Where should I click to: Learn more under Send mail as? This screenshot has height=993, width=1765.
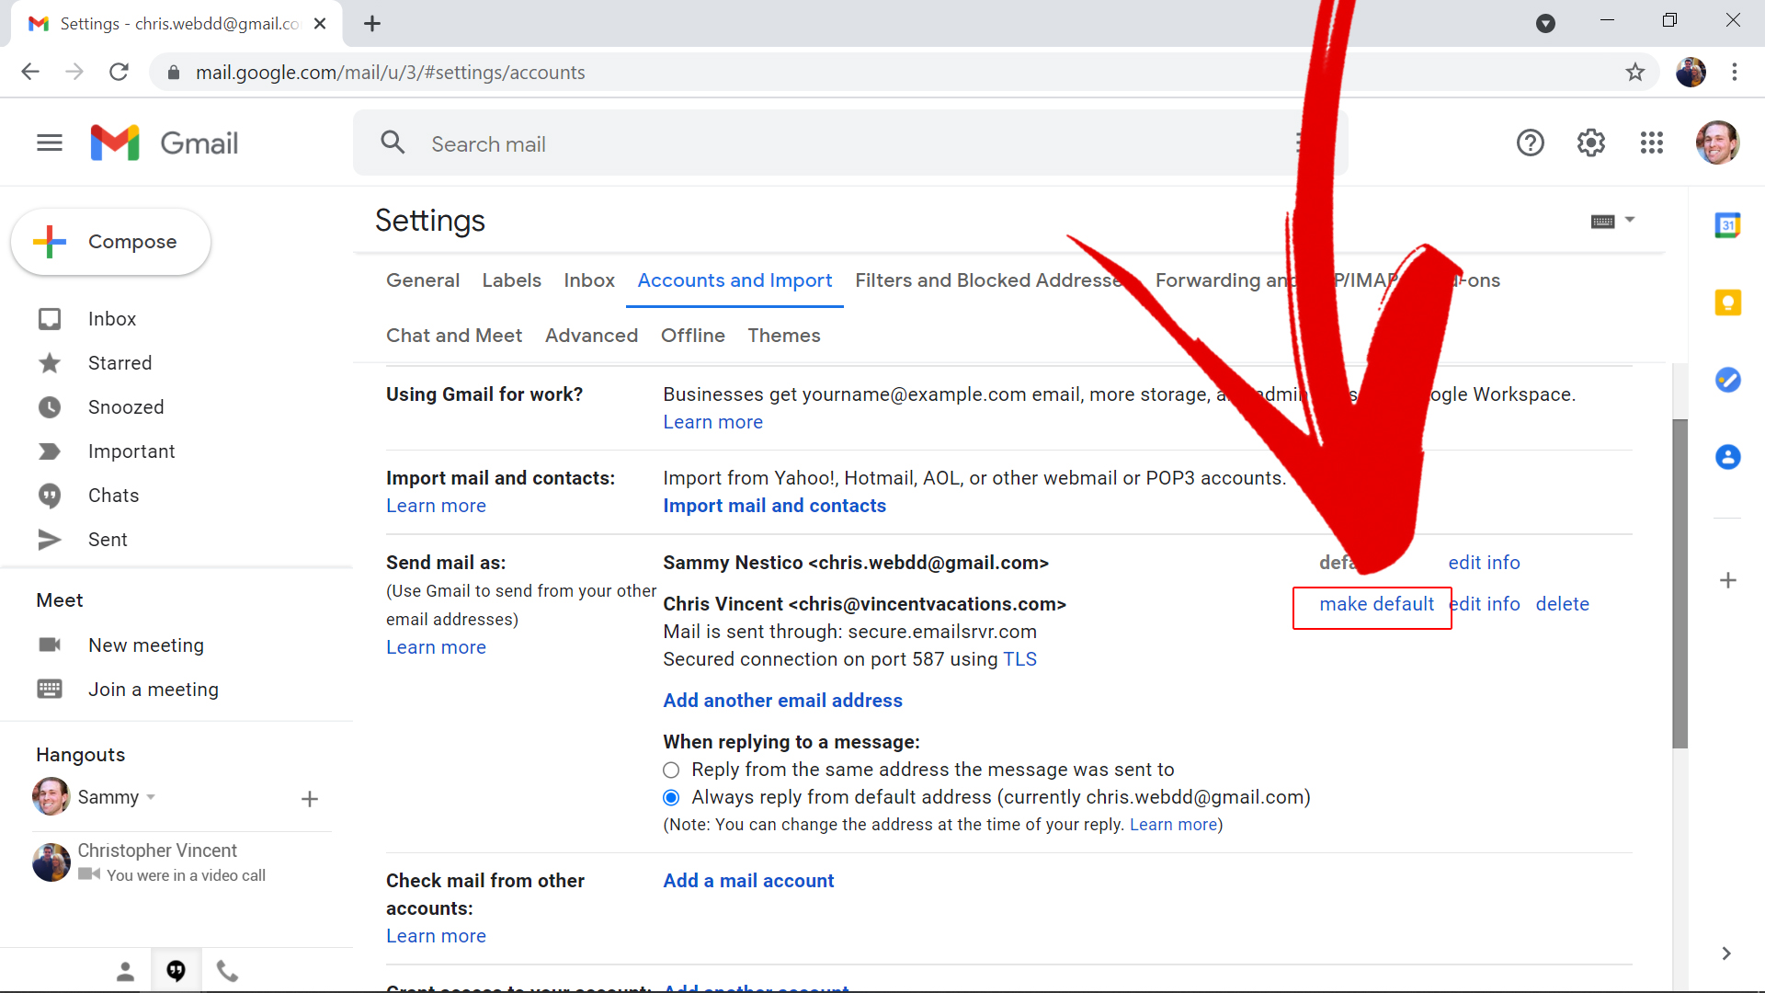point(436,647)
